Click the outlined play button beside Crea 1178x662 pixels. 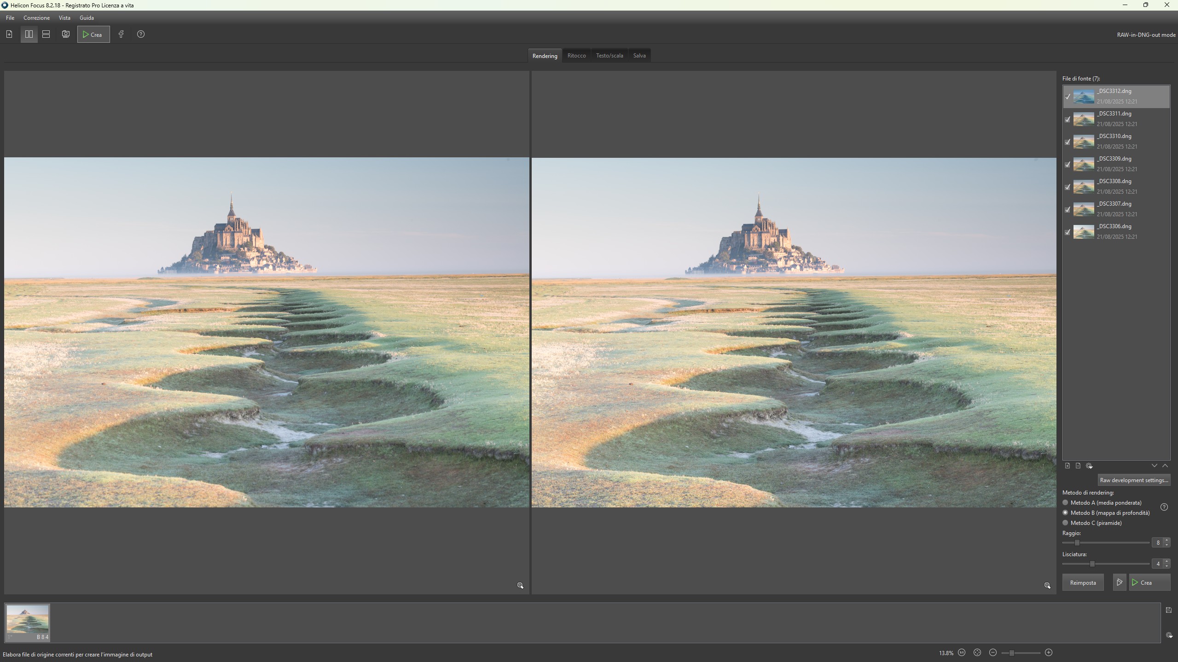tap(1120, 582)
